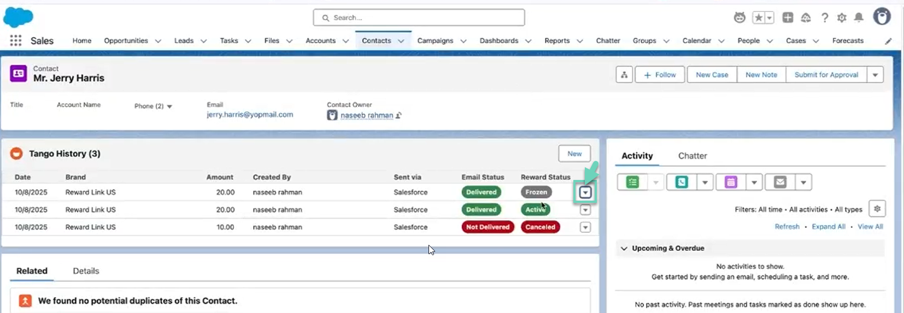Screen dimensions: 904x313
Task: Open the Astro guidance center icon
Action: pos(739,17)
